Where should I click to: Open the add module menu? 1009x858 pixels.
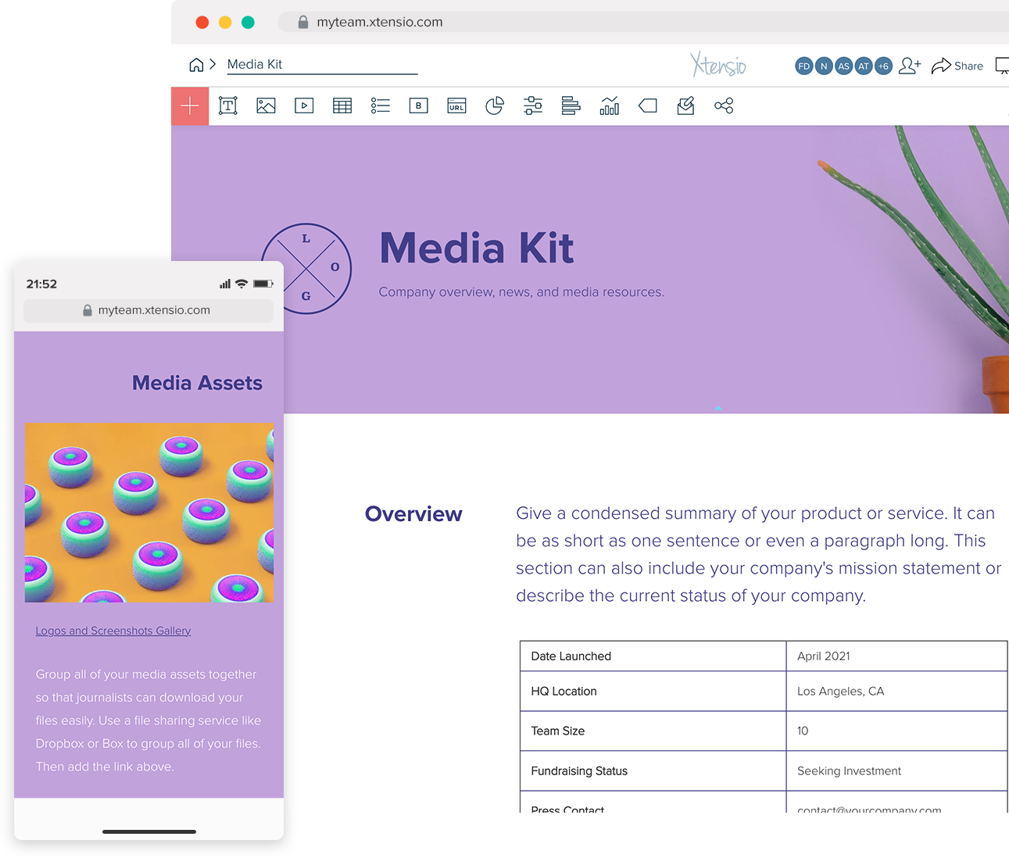[190, 105]
